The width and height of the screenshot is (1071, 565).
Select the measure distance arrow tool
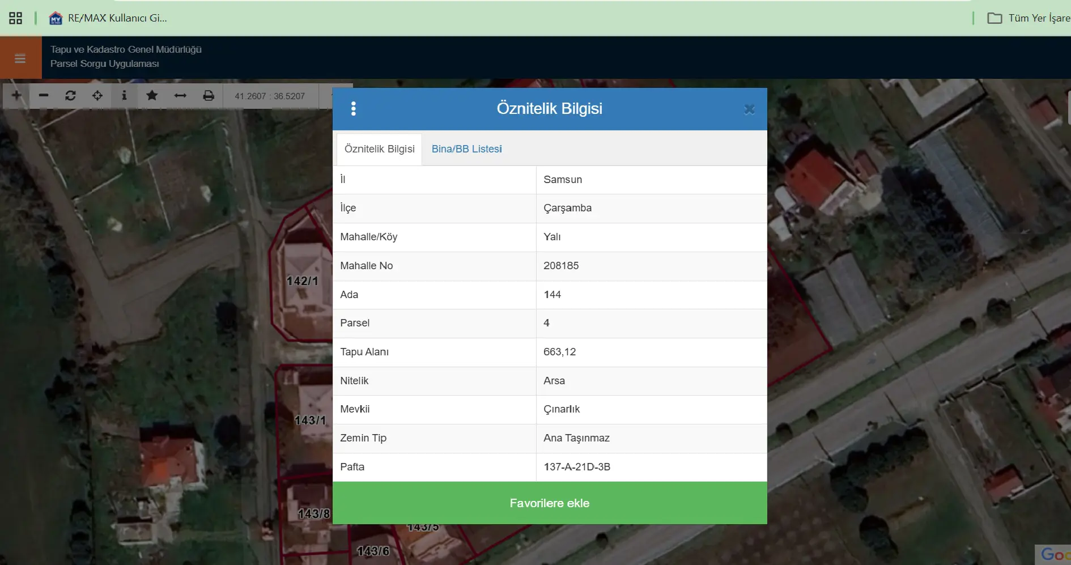coord(180,95)
